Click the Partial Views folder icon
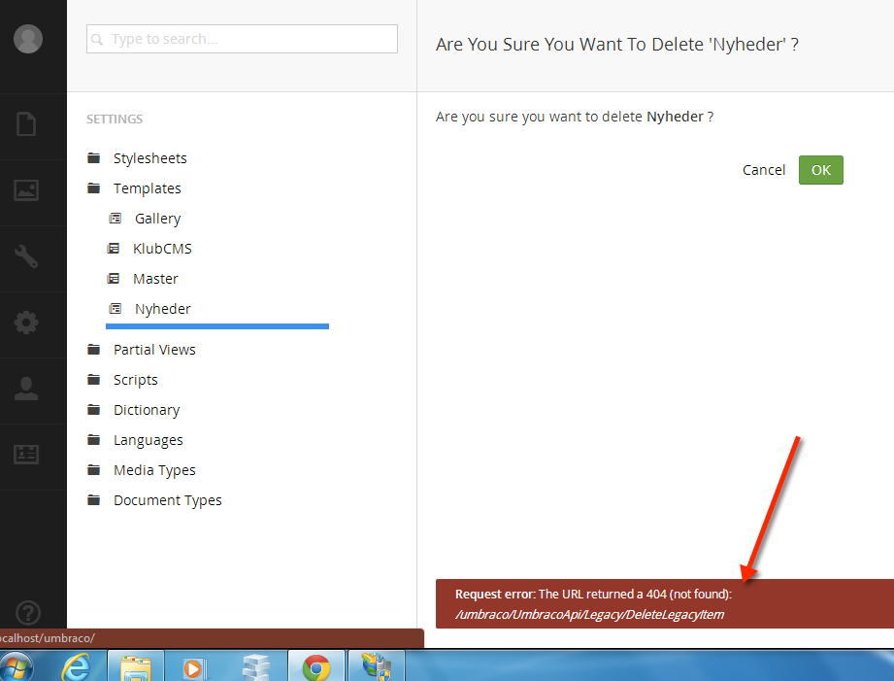This screenshot has height=681, width=894. 93,350
